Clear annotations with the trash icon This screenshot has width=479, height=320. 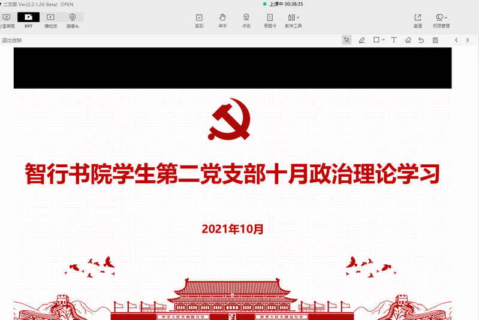click(435, 40)
